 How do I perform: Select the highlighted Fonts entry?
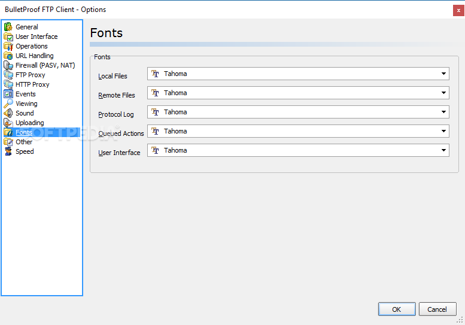[x=24, y=132]
